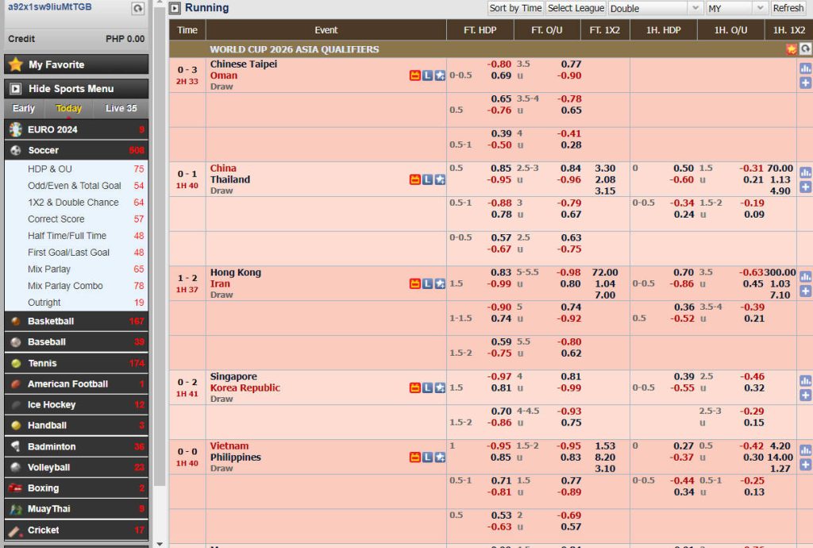Click the flame icon on WORLD CUP 2026 header

click(791, 49)
